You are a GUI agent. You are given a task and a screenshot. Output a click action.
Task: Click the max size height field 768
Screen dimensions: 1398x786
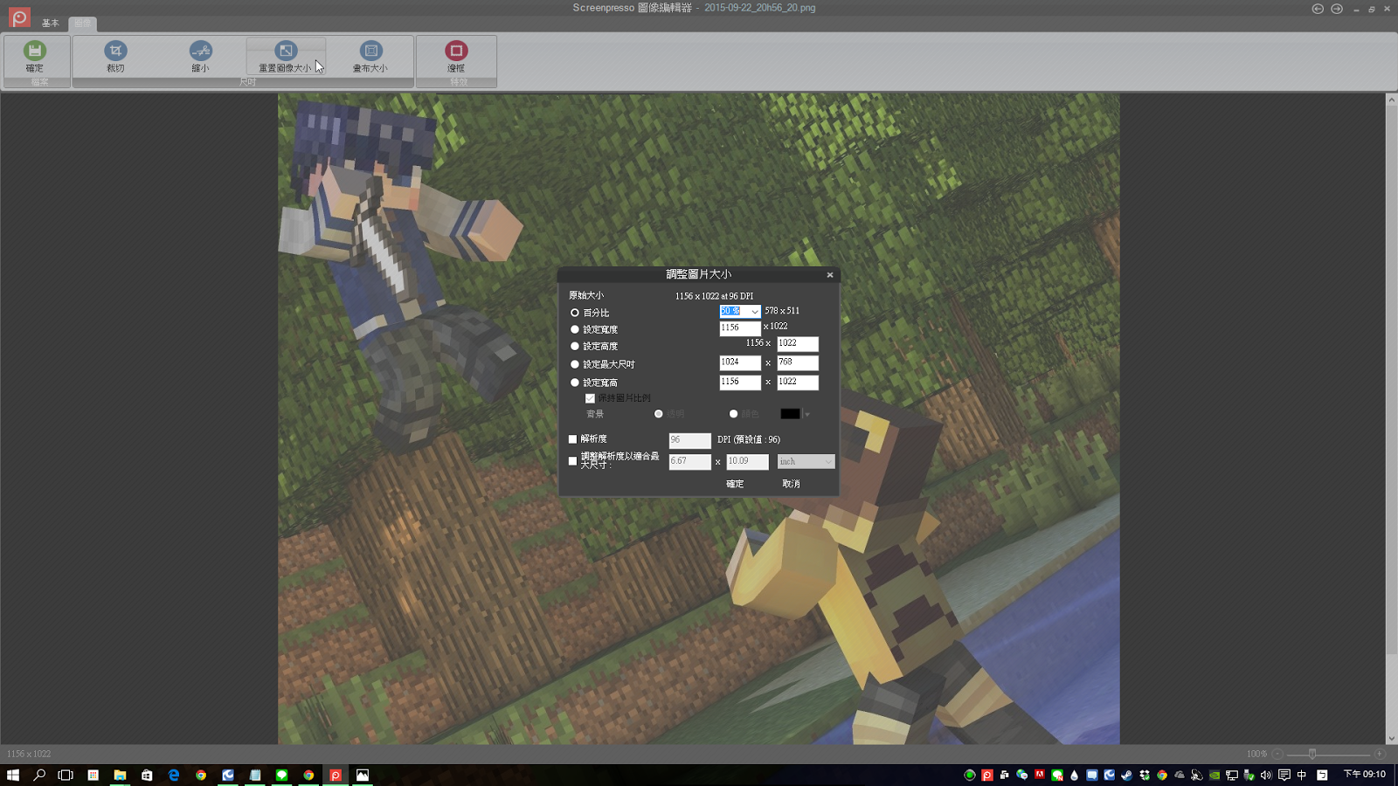point(798,362)
